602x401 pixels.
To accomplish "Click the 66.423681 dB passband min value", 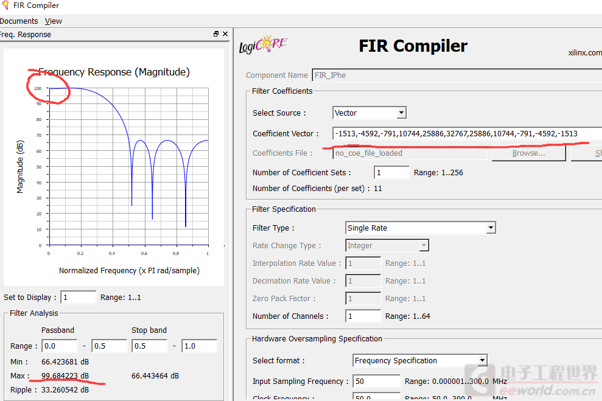I will (65, 362).
